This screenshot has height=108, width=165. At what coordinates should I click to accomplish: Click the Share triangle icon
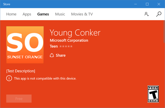click(52, 55)
